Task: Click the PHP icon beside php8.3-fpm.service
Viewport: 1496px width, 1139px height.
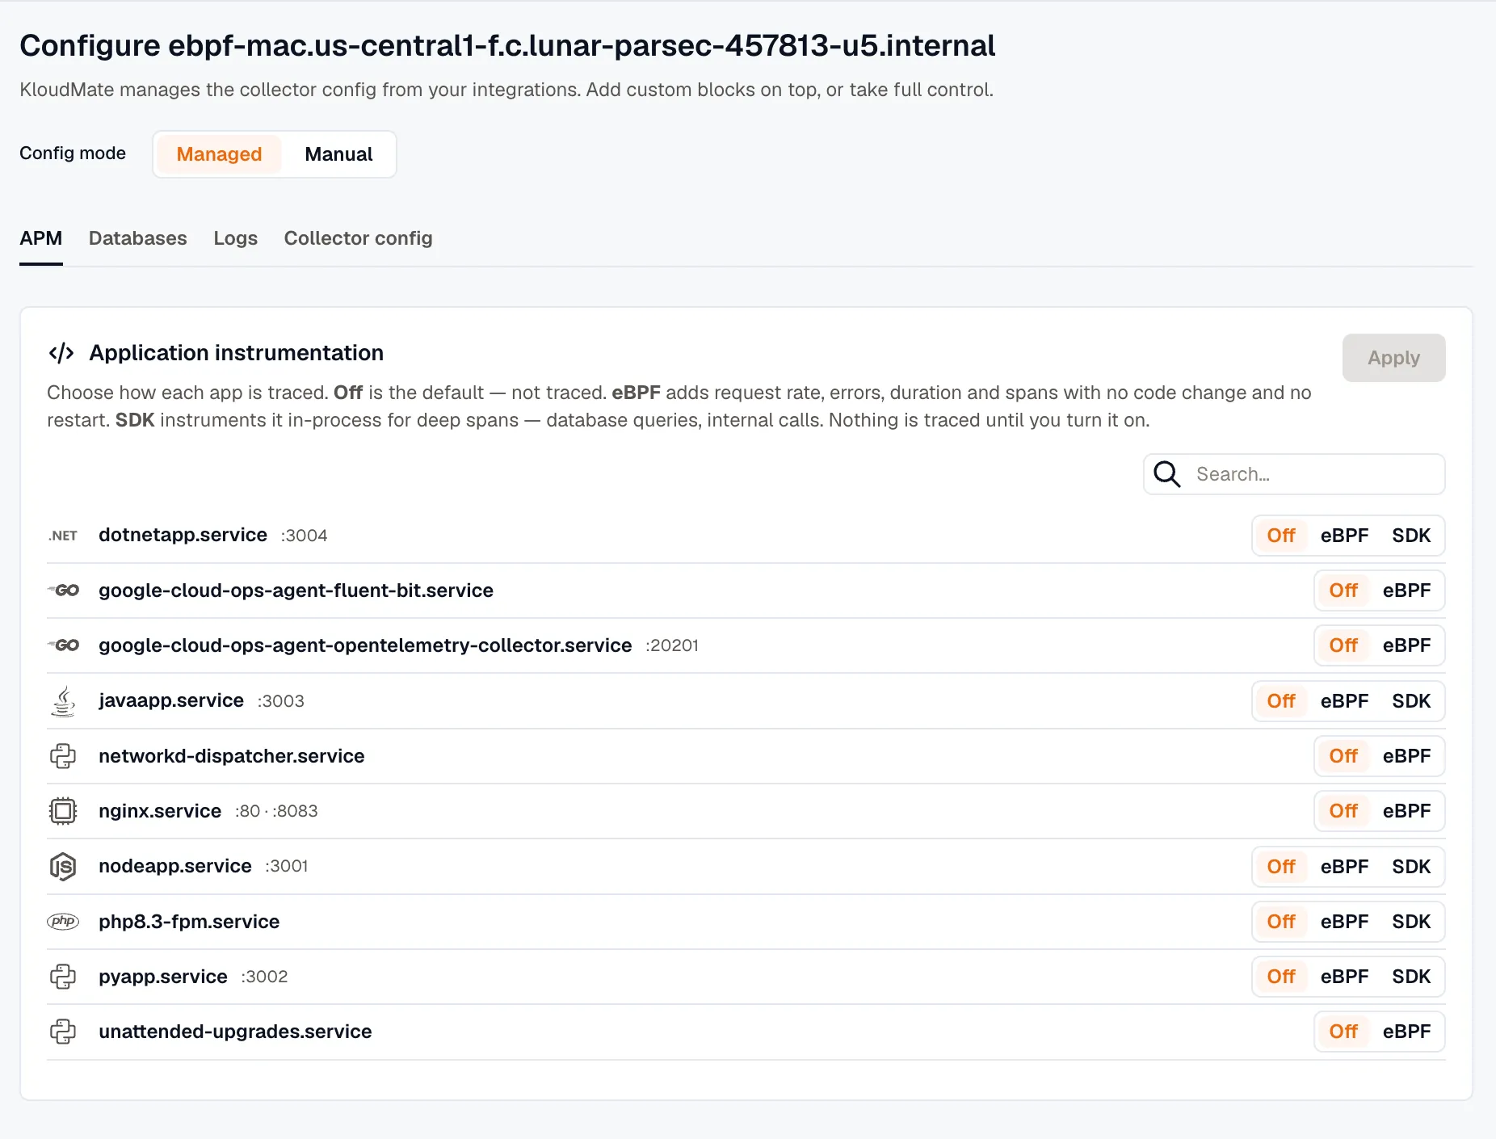Action: 63,922
